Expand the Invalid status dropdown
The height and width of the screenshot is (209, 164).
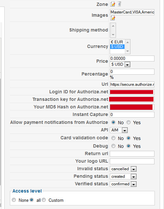tap(123, 169)
